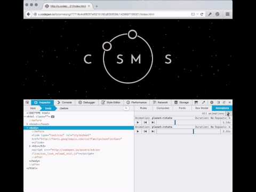Select the html breadcrumb
Screen dimensions: 256x192
(33, 108)
